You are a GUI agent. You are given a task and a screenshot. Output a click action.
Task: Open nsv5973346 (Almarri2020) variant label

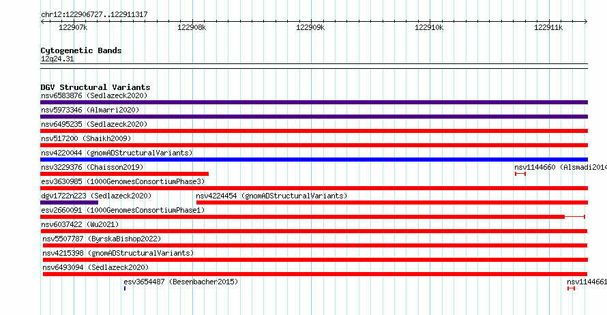(90, 110)
